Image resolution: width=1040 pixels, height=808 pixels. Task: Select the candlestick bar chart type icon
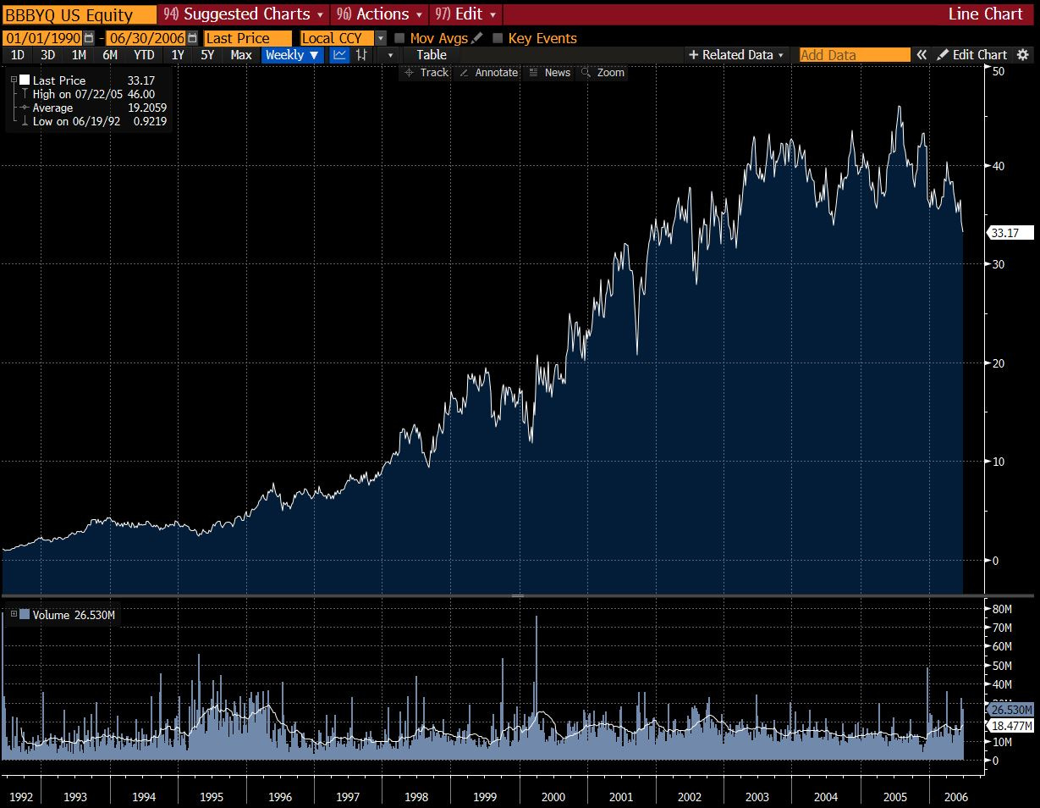(x=362, y=55)
